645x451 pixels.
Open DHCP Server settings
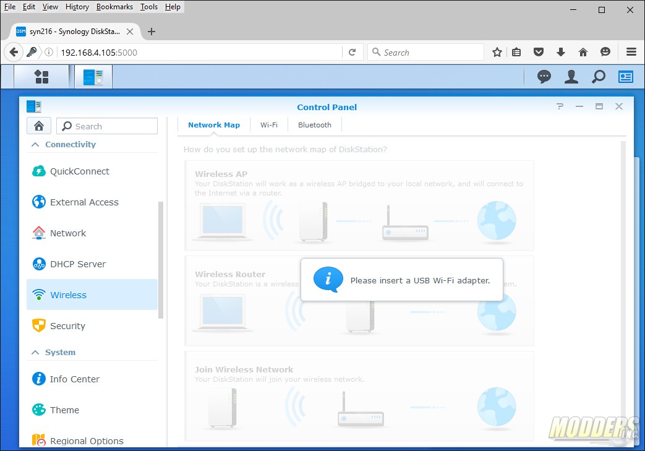[92, 264]
